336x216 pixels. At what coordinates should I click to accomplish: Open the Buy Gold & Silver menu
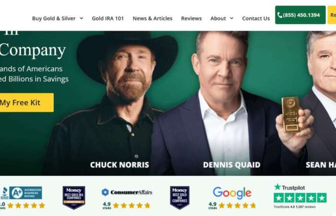[x=54, y=18]
